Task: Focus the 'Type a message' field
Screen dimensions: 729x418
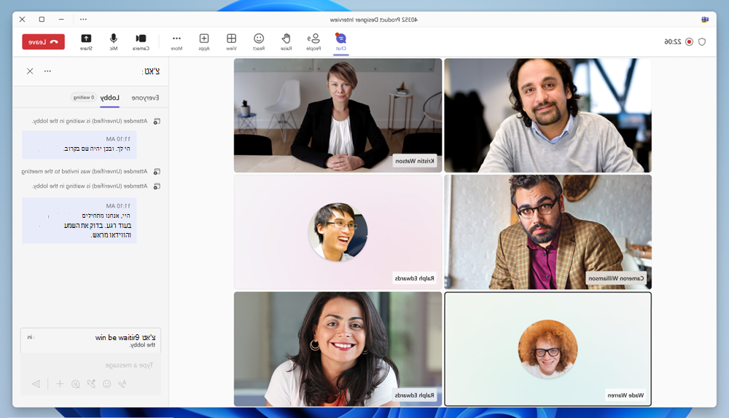Action: coord(90,365)
